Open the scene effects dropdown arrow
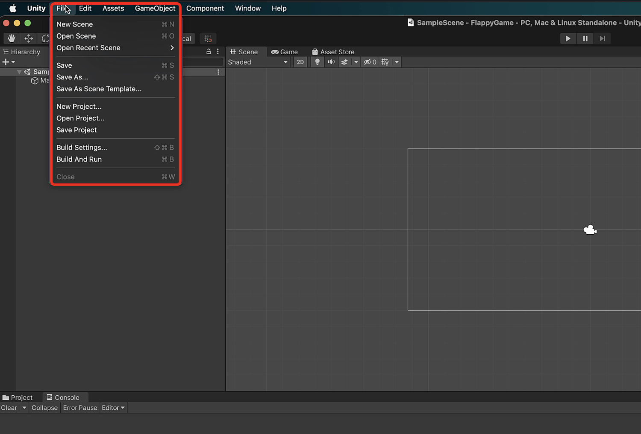Image resolution: width=641 pixels, height=434 pixels. 356,62
